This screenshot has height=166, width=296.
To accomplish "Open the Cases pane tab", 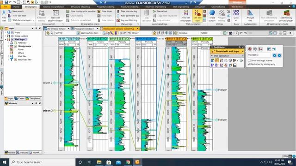I will (x=19, y=98).
